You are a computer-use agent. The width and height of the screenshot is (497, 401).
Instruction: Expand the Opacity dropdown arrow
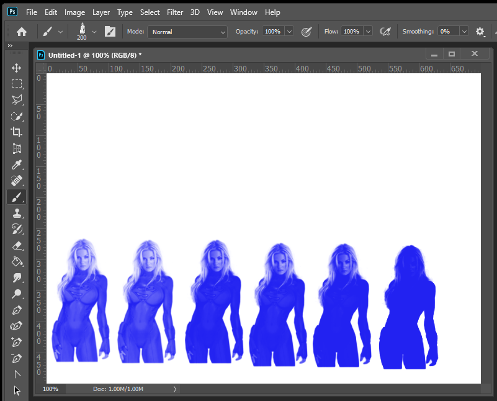coord(289,31)
